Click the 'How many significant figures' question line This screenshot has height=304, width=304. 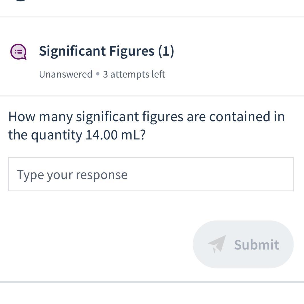146,117
